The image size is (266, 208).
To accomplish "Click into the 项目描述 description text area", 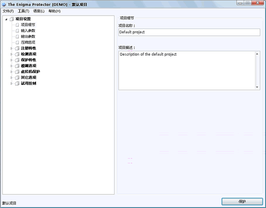I will click(x=187, y=71).
